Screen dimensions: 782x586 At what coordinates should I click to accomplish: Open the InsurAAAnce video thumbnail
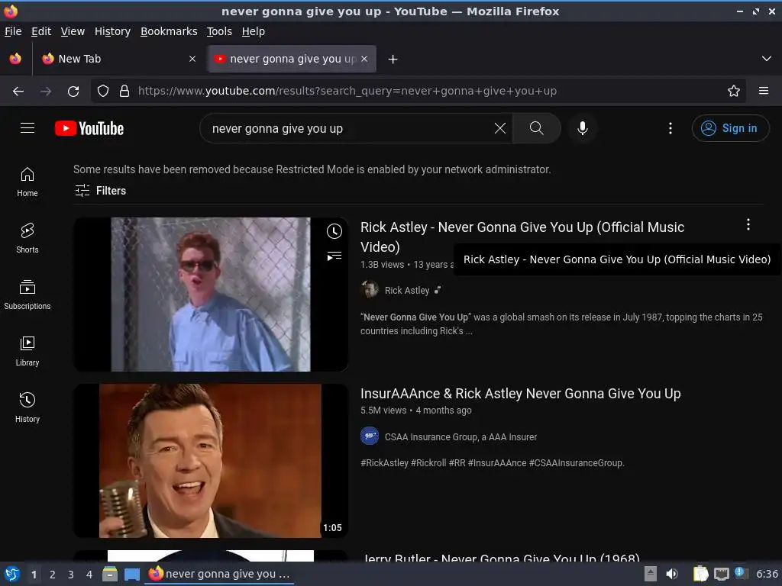(x=211, y=461)
